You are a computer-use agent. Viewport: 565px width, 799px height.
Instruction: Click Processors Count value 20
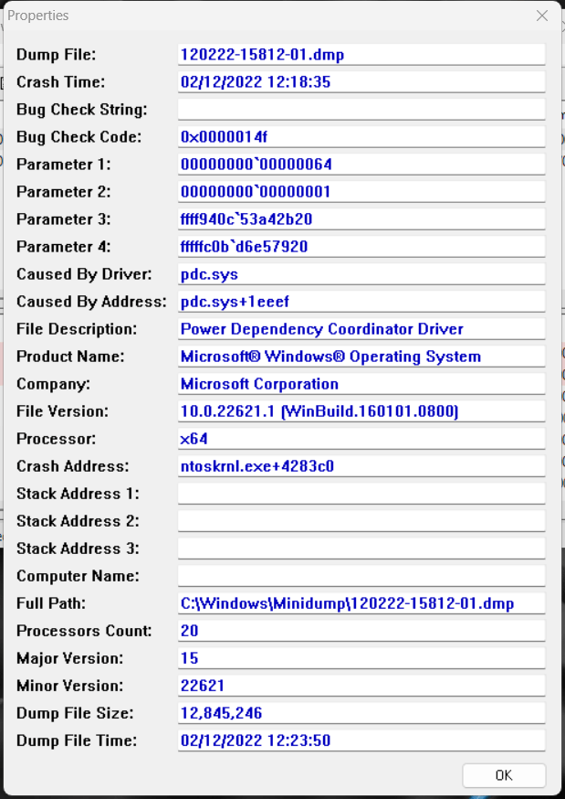189,631
